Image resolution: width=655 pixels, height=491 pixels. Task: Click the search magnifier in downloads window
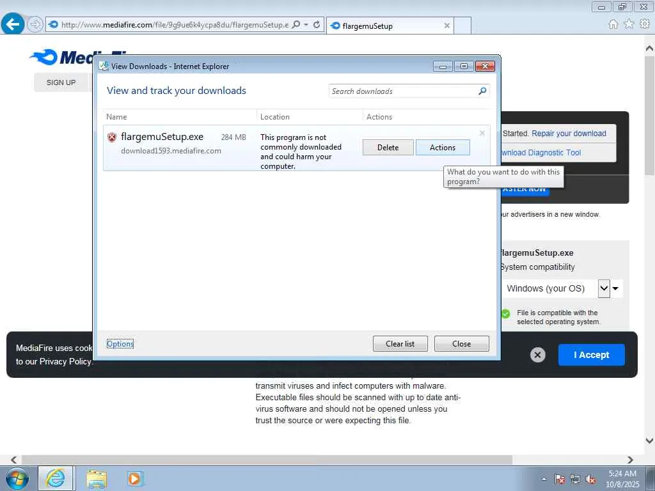tap(482, 91)
